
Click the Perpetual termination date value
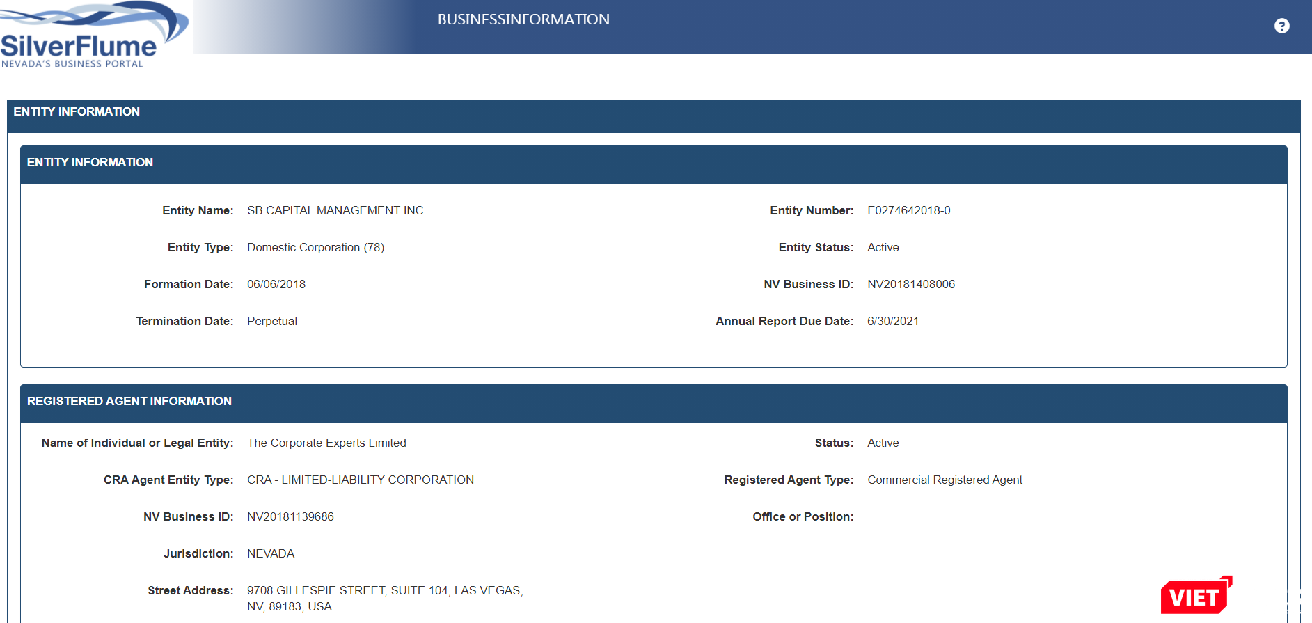pyautogui.click(x=272, y=321)
